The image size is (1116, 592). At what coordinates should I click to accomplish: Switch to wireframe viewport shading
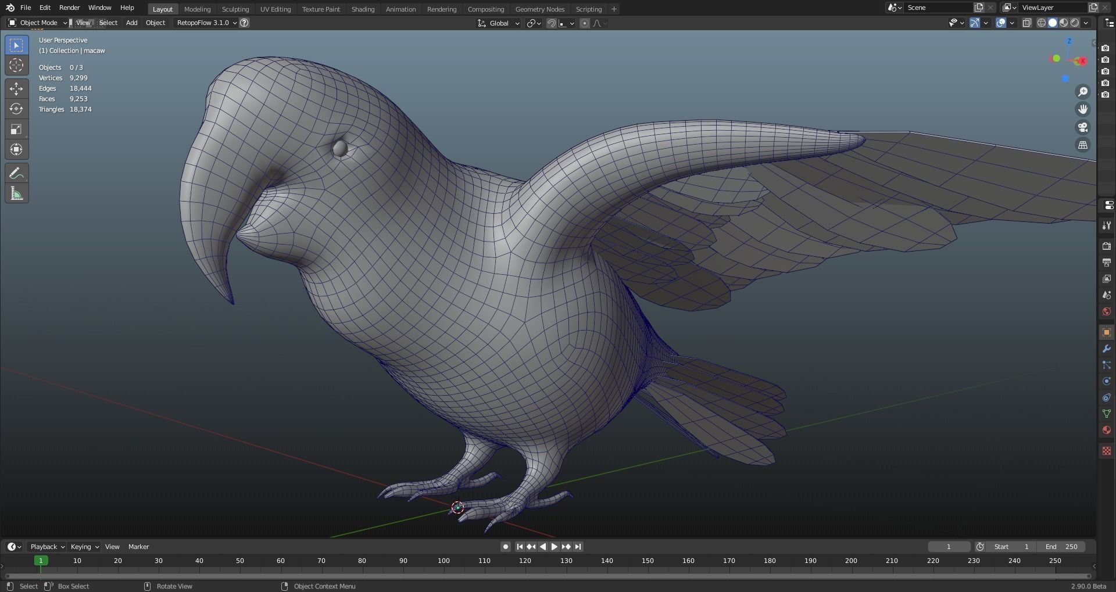coord(1042,23)
